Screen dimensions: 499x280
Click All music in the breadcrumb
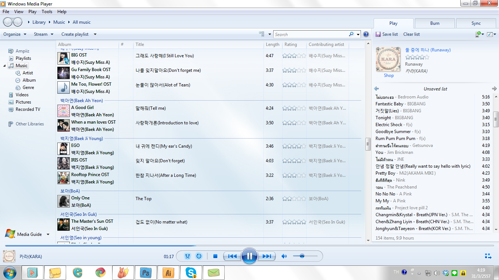pos(81,22)
